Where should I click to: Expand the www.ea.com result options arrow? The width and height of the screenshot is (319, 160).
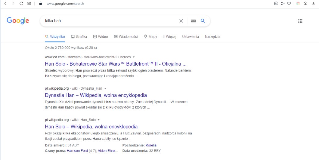pos(134,57)
